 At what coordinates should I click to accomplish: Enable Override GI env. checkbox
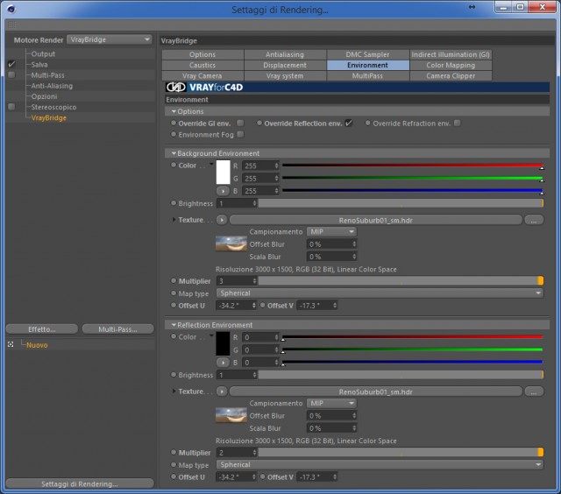click(x=240, y=123)
